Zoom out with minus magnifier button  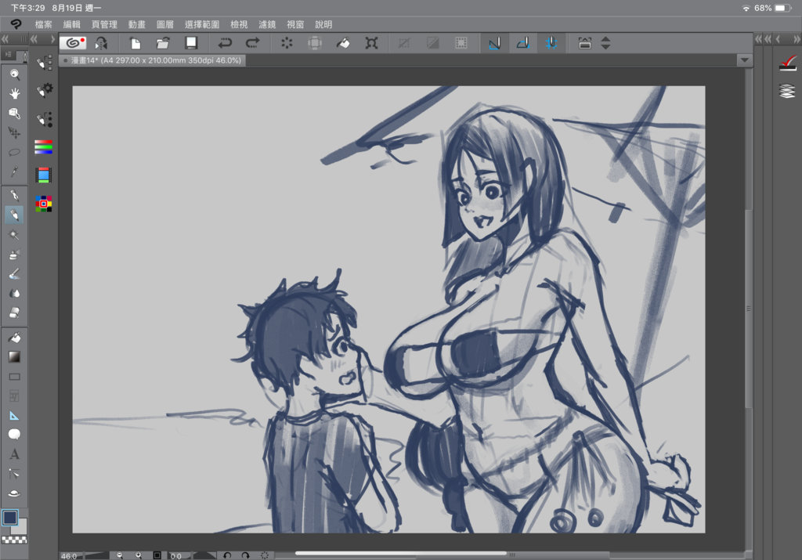click(120, 555)
